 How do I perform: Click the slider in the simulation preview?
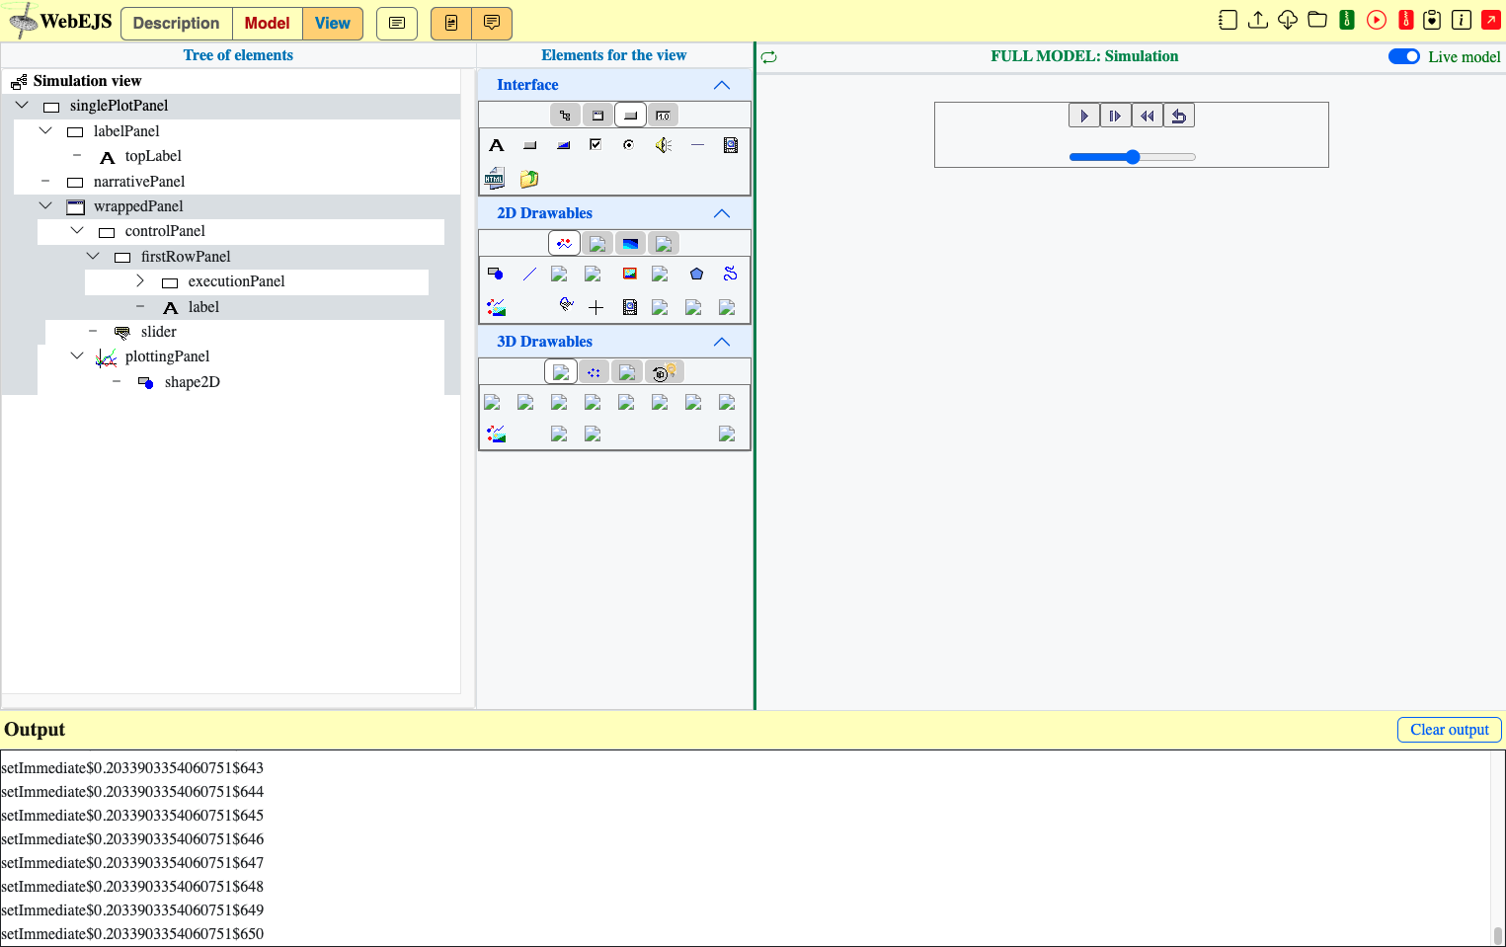coord(1133,157)
